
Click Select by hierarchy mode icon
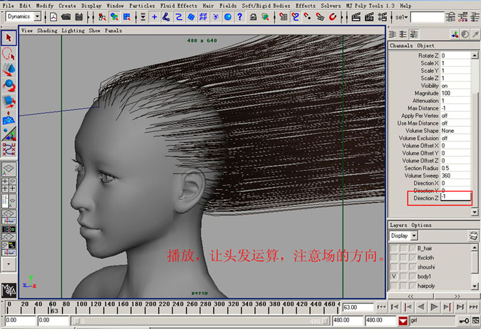pyautogui.click(x=102, y=17)
